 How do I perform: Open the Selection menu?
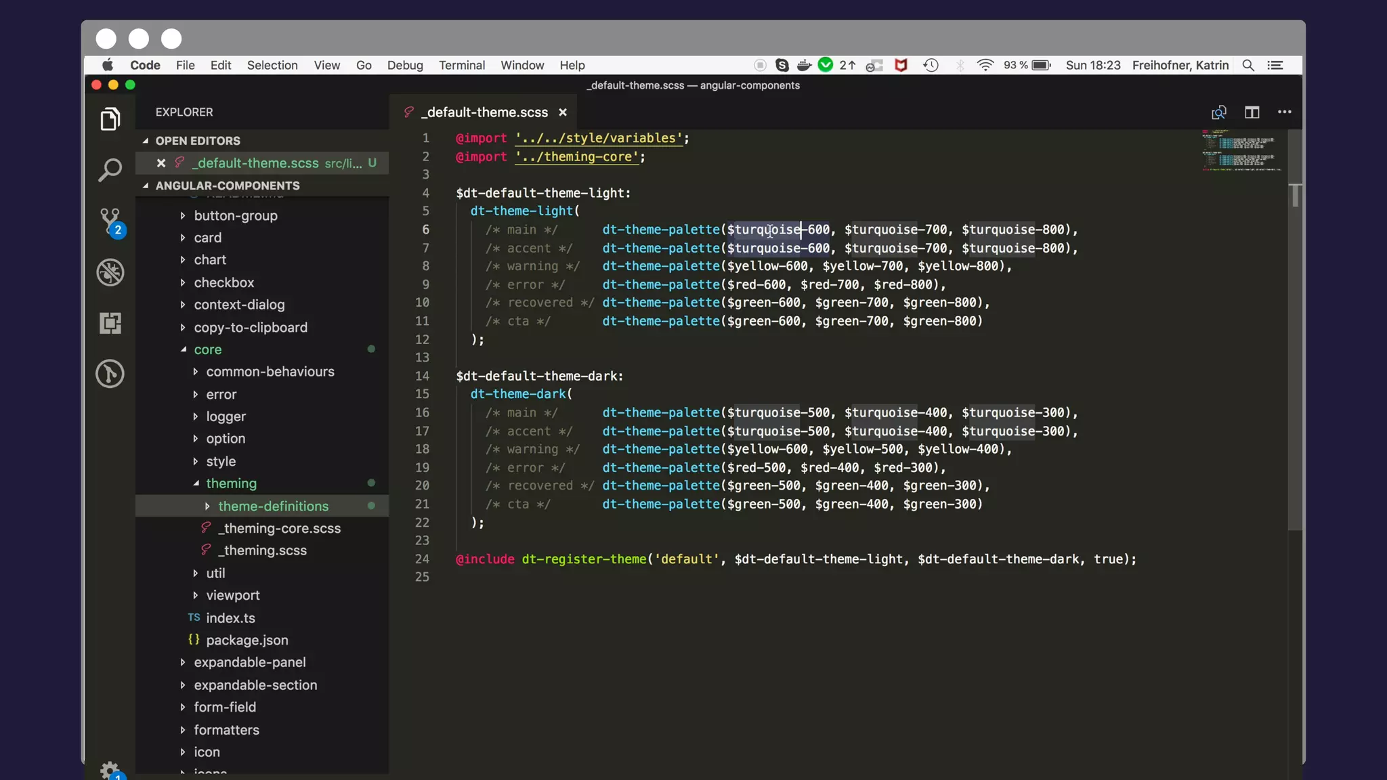[x=272, y=65]
